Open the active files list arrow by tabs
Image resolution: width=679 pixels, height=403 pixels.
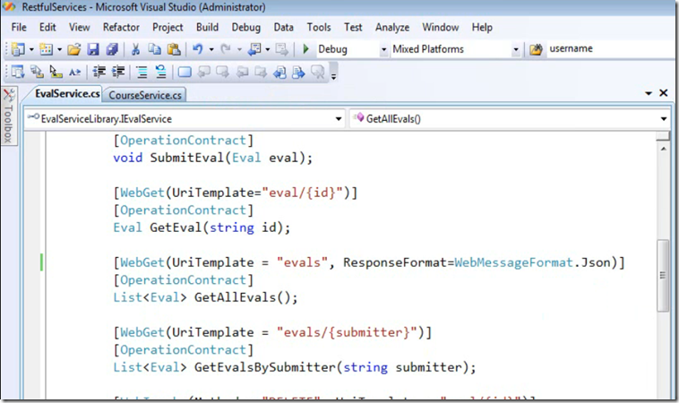click(x=649, y=93)
